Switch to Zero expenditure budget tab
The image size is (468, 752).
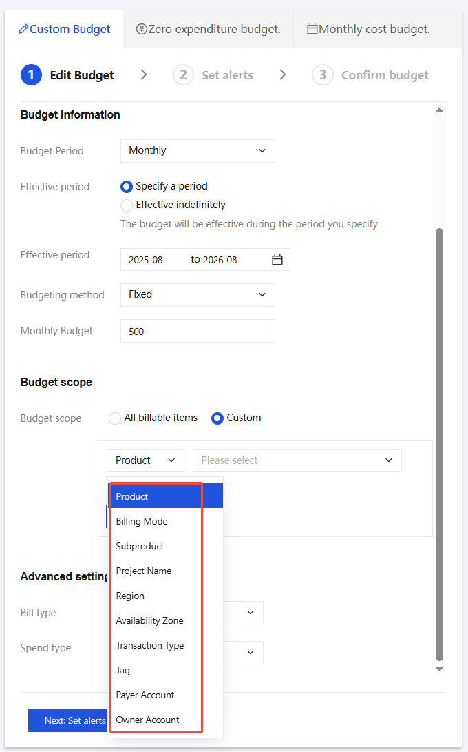click(208, 29)
